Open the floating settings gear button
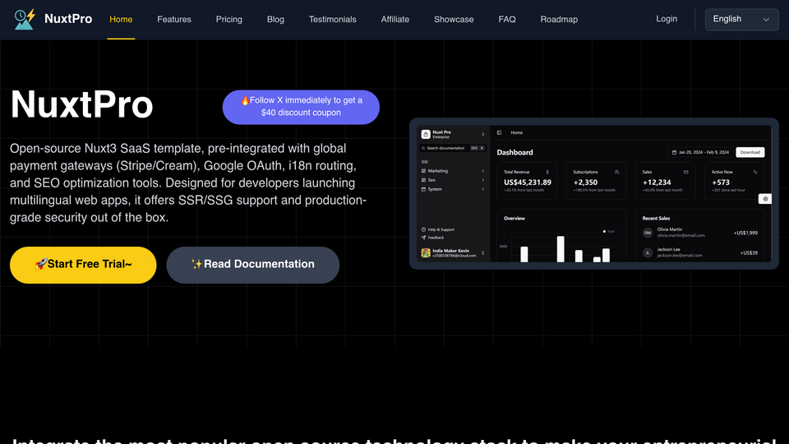789x444 pixels. pos(765,199)
